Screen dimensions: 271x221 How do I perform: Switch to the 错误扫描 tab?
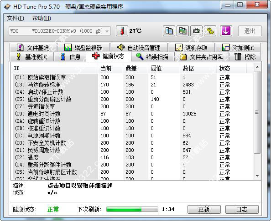(x=152, y=57)
